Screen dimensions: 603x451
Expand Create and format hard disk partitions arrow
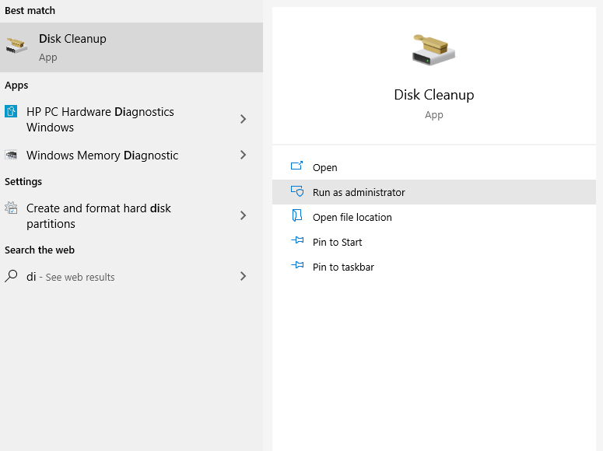243,215
